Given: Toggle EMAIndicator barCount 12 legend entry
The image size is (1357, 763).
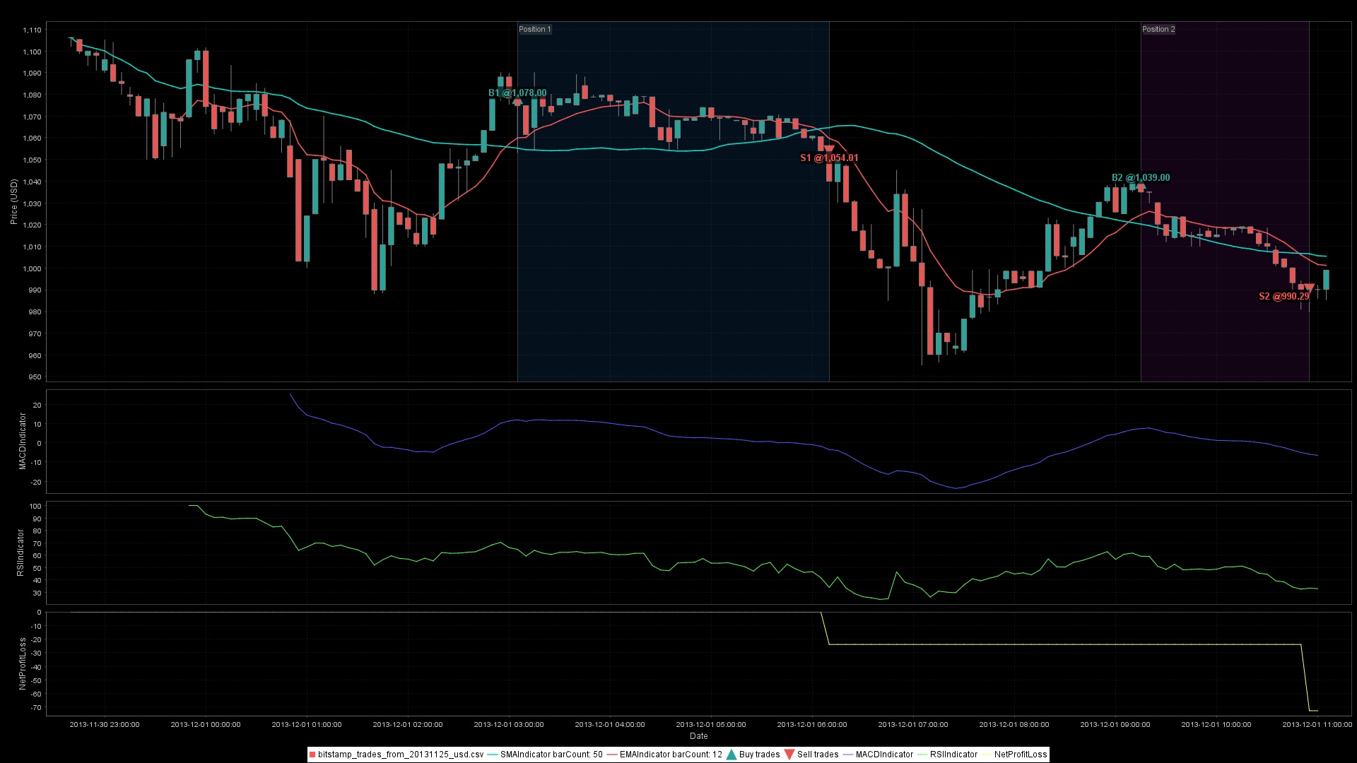Looking at the screenshot, I should click(x=670, y=755).
